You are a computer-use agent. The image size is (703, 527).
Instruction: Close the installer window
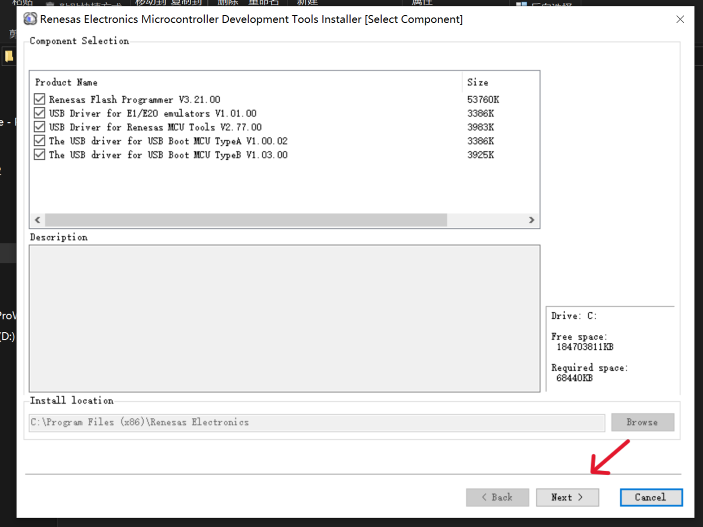(680, 19)
